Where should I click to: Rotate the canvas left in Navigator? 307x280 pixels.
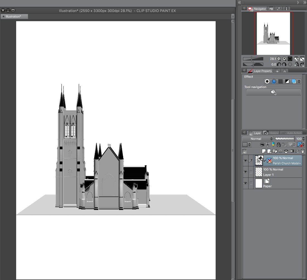click(x=279, y=64)
